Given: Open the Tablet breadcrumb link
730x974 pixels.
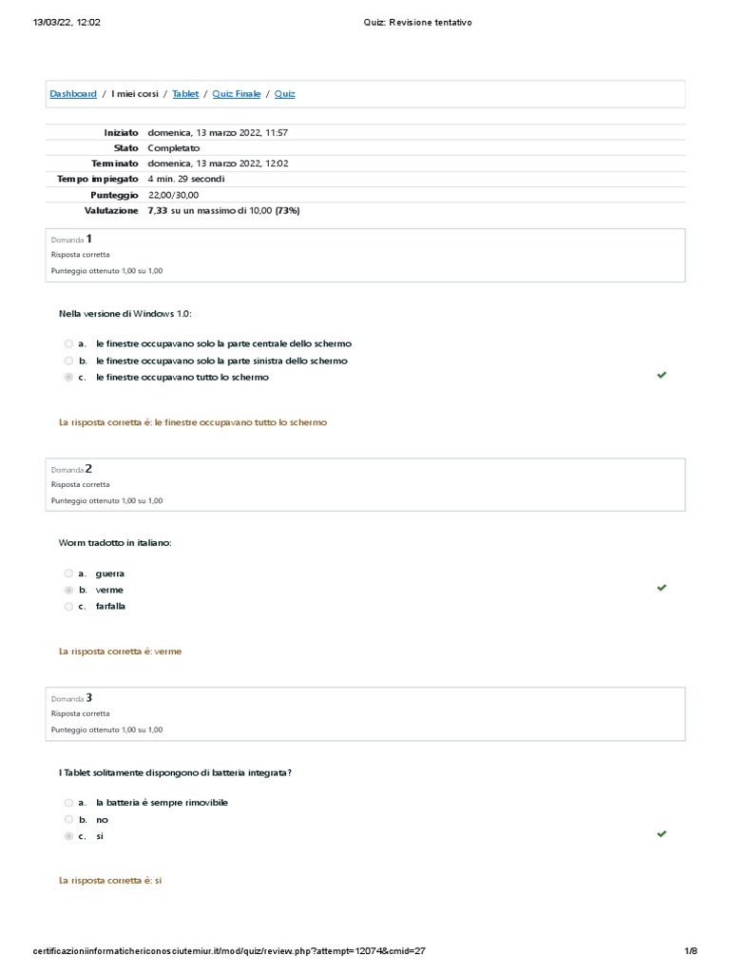Looking at the screenshot, I should point(185,94).
